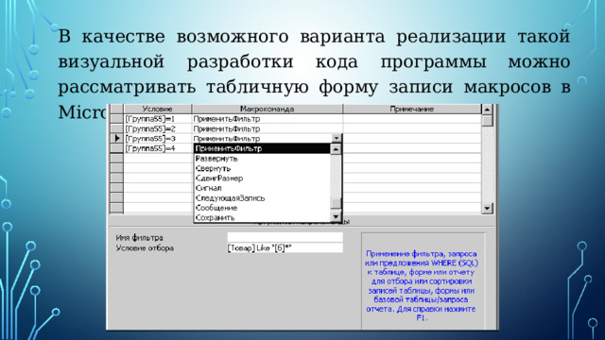Click the macro table scroll up arrow
The image size is (605, 340).
point(487,110)
